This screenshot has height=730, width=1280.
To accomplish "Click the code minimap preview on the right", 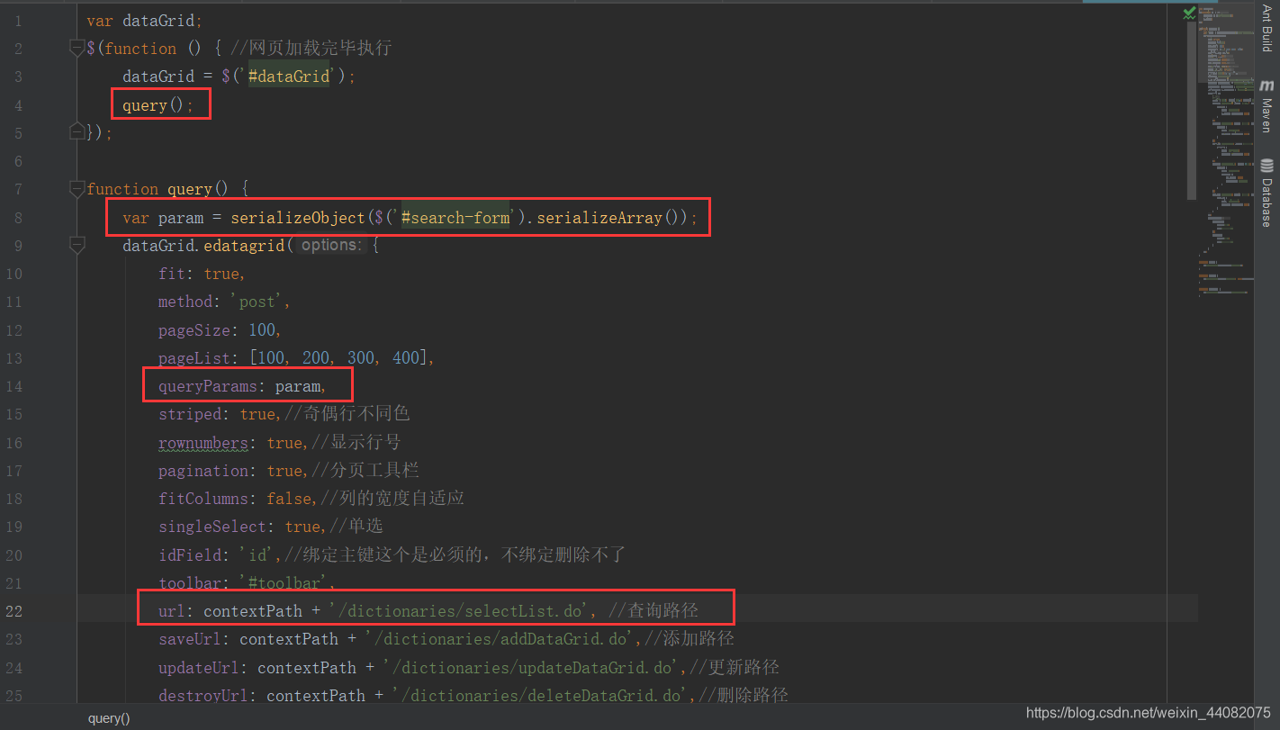I will (1224, 153).
